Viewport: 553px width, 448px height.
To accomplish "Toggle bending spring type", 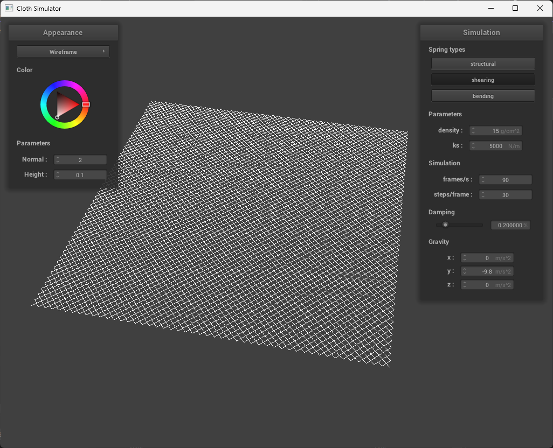I will point(483,96).
